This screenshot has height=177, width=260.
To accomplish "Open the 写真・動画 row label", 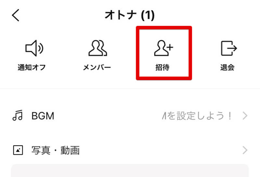I will [x=56, y=150].
